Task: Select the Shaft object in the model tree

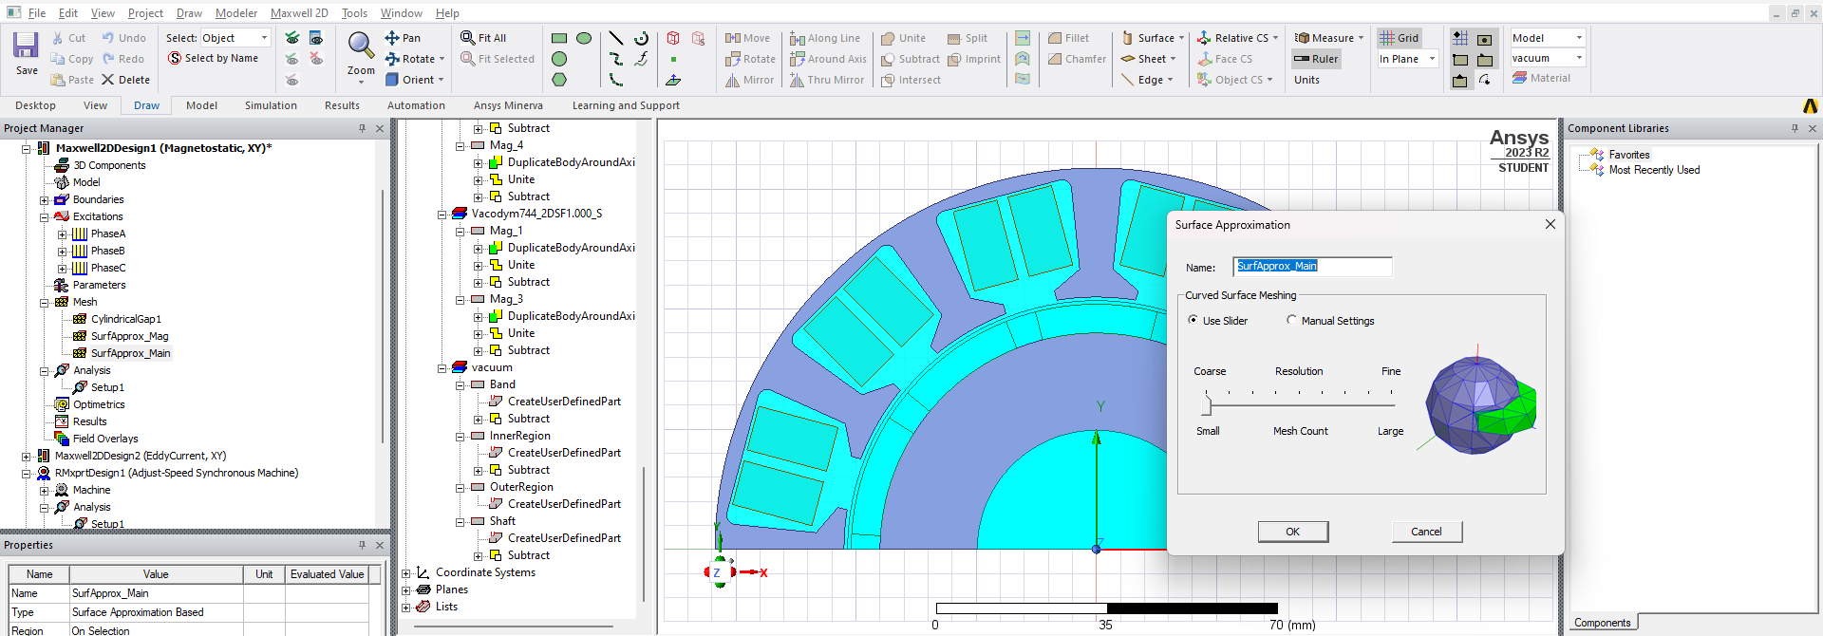Action: [x=502, y=521]
